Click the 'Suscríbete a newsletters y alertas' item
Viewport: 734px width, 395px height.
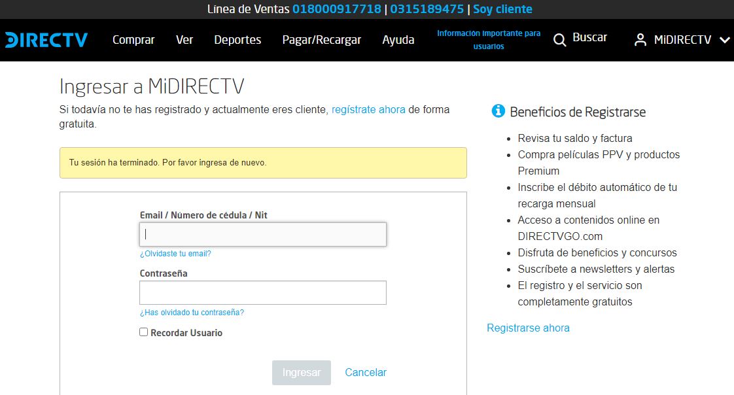click(596, 269)
